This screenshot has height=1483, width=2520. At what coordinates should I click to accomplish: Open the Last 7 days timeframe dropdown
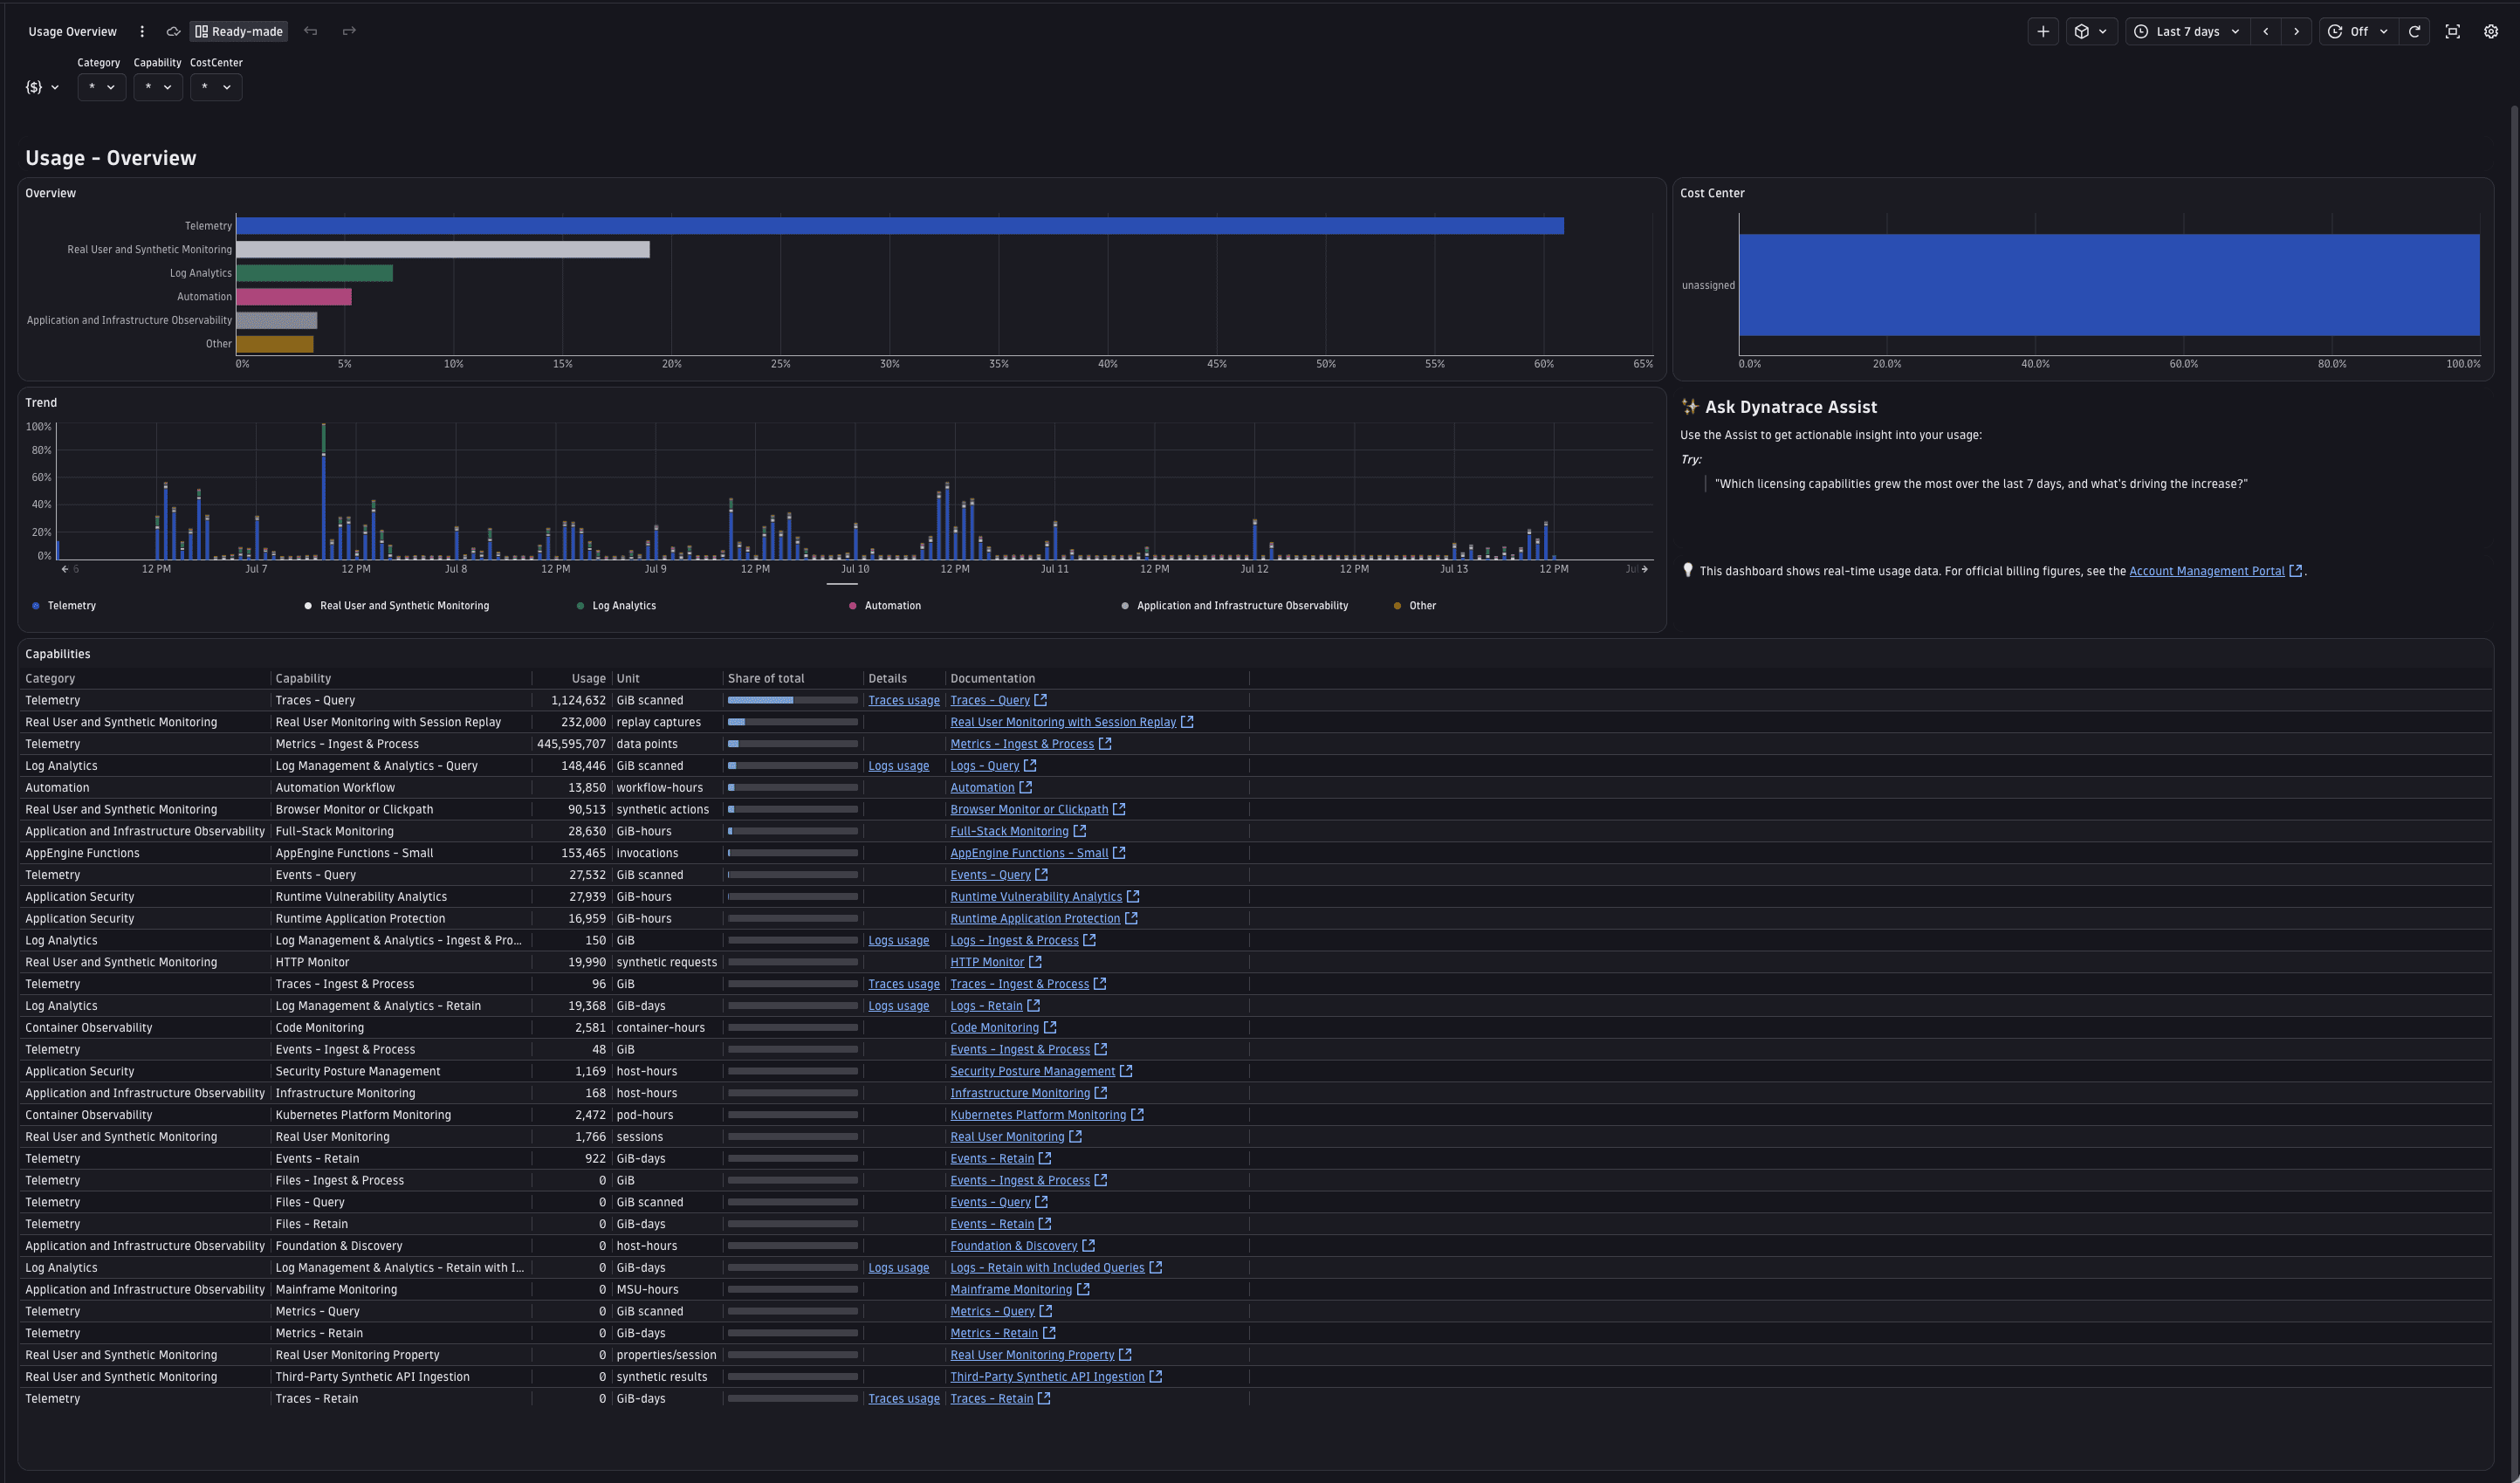click(x=2188, y=31)
